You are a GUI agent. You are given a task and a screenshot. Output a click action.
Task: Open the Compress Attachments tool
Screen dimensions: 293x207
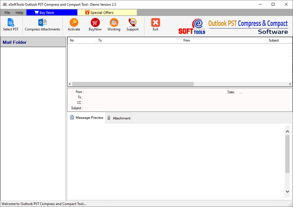[42, 25]
